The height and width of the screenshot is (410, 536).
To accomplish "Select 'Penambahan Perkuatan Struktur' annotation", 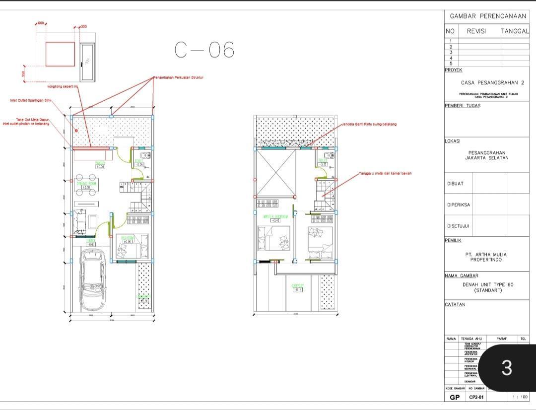I will point(178,77).
